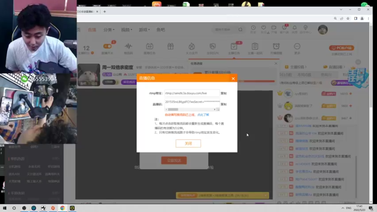The width and height of the screenshot is (377, 212).
Task: Click the room title 周一双倍亲密度
Action: [x=117, y=67]
